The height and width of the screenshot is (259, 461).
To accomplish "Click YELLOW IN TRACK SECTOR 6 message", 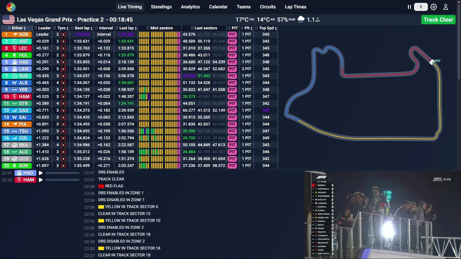I will point(128,207).
